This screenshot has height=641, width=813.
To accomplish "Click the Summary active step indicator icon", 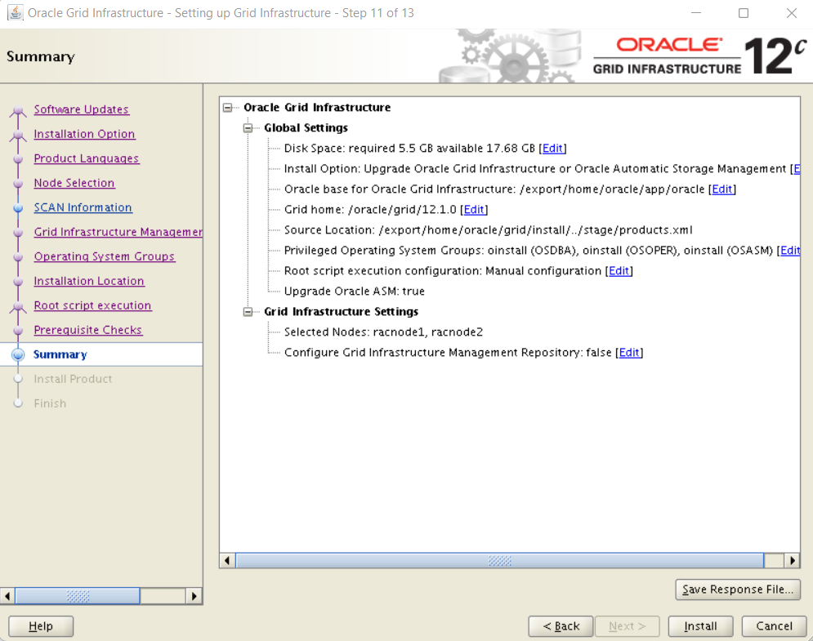I will click(18, 354).
